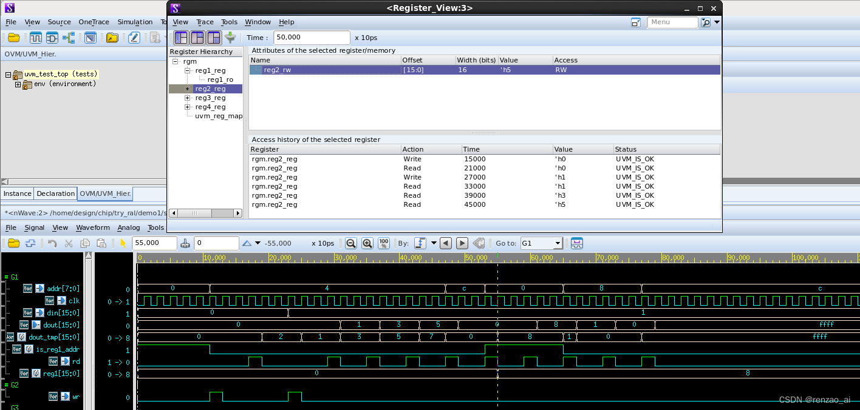860x410 pixels.
Task: Click the zoom out magnifier in nWave toolbar
Action: (x=350, y=243)
